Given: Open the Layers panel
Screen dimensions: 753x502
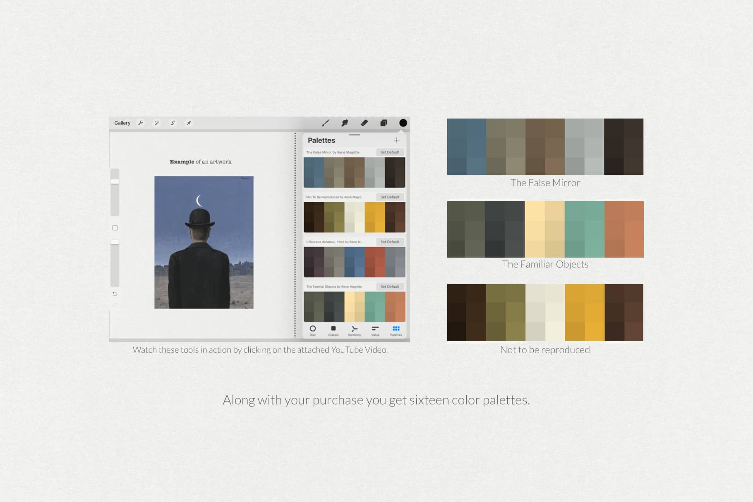Looking at the screenshot, I should (x=383, y=122).
